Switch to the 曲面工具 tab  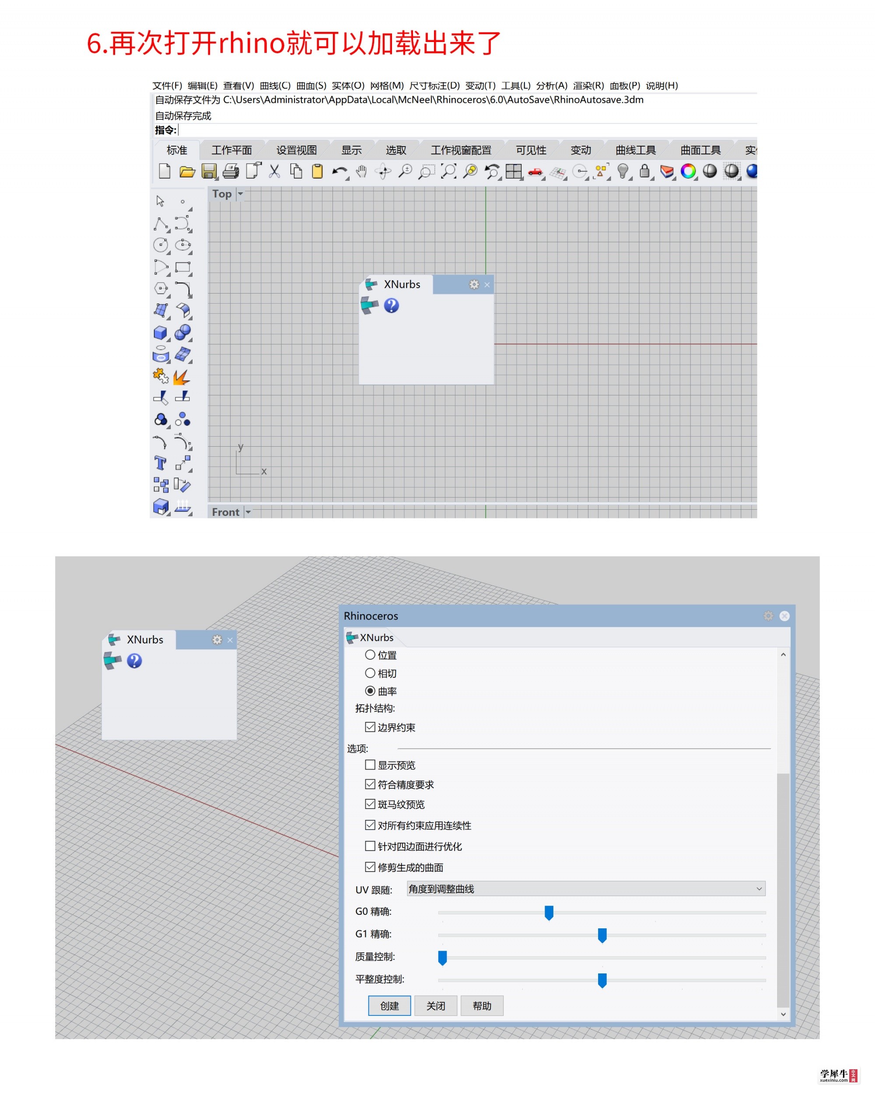701,150
